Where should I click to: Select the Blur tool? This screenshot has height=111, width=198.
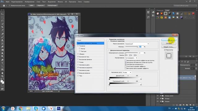[x=2, y=53]
